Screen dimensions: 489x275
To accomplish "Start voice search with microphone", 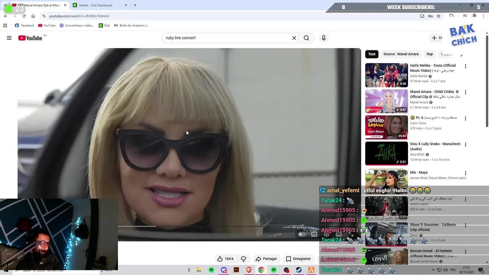I will (x=324, y=38).
